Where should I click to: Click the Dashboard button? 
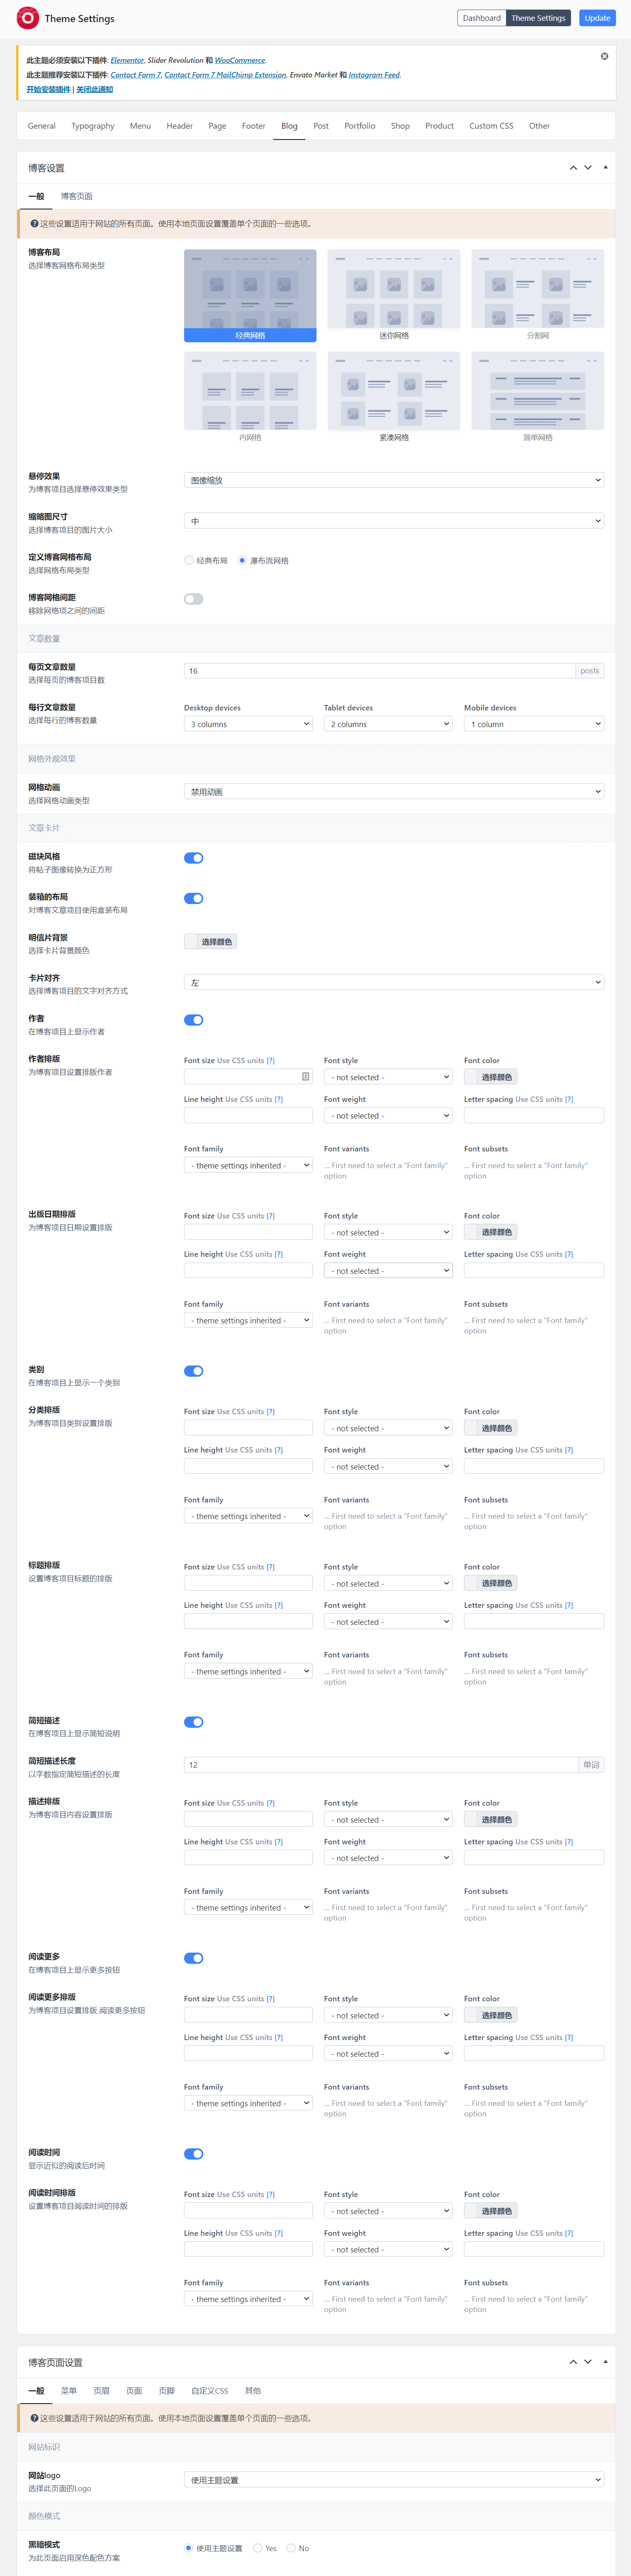482,18
